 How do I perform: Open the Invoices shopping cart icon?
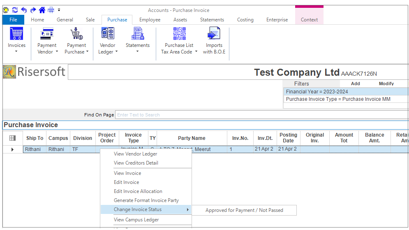point(16,34)
